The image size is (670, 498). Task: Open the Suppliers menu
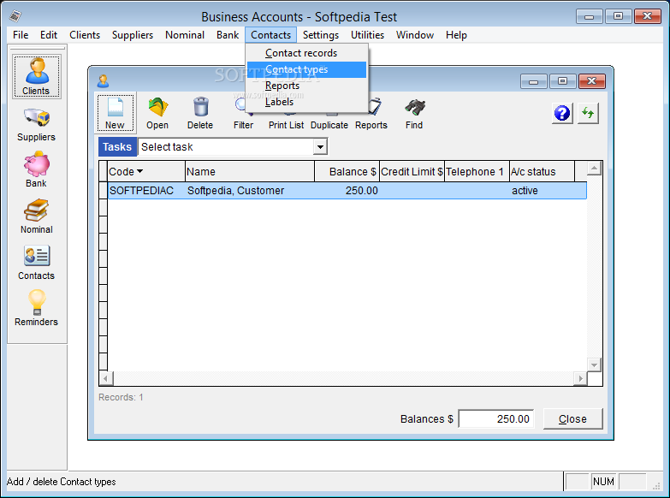click(x=133, y=35)
